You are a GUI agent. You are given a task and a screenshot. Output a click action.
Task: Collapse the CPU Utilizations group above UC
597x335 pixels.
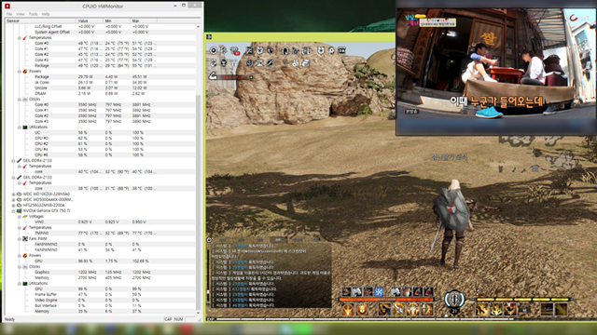pyautogui.click(x=20, y=127)
